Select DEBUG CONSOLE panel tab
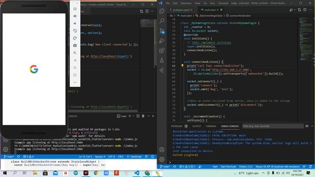Screen dimensions: 315x177 (230, 126)
